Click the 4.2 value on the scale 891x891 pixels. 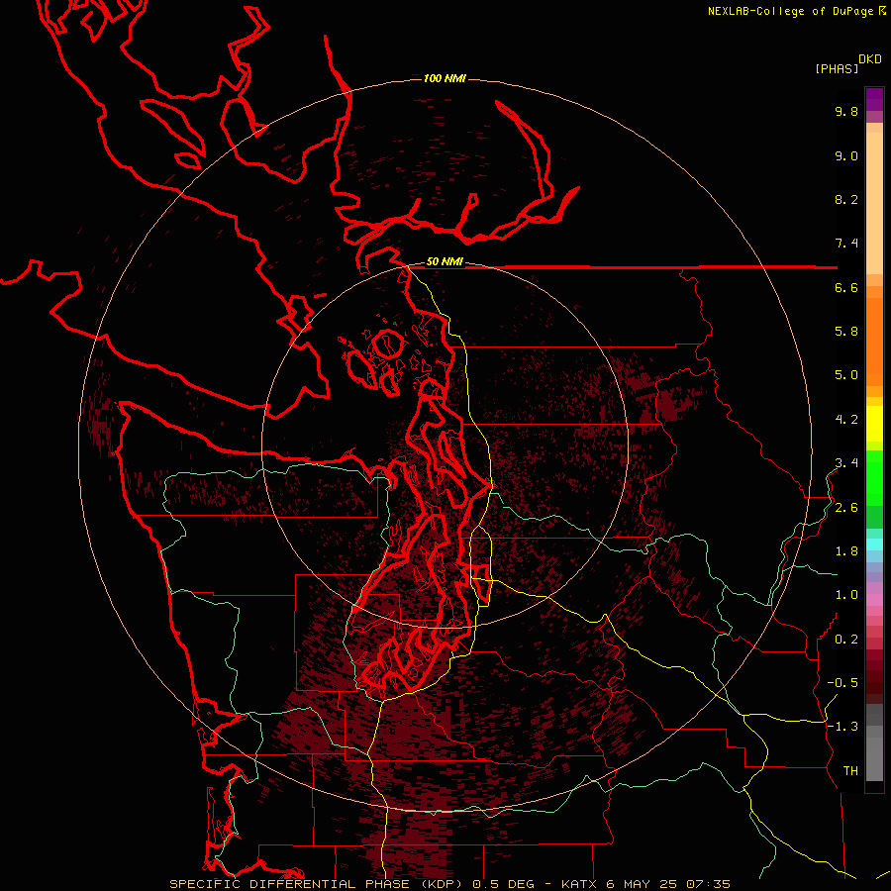click(x=846, y=420)
